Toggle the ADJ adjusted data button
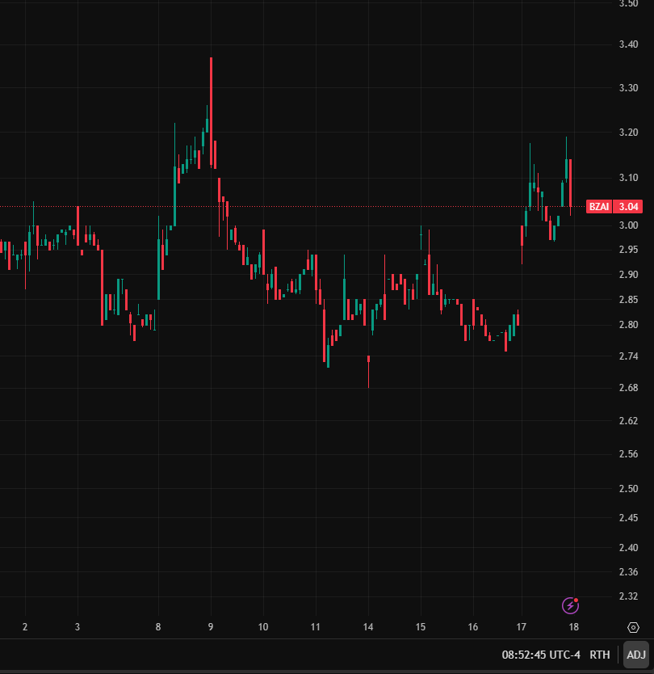The image size is (654, 674). click(x=636, y=655)
